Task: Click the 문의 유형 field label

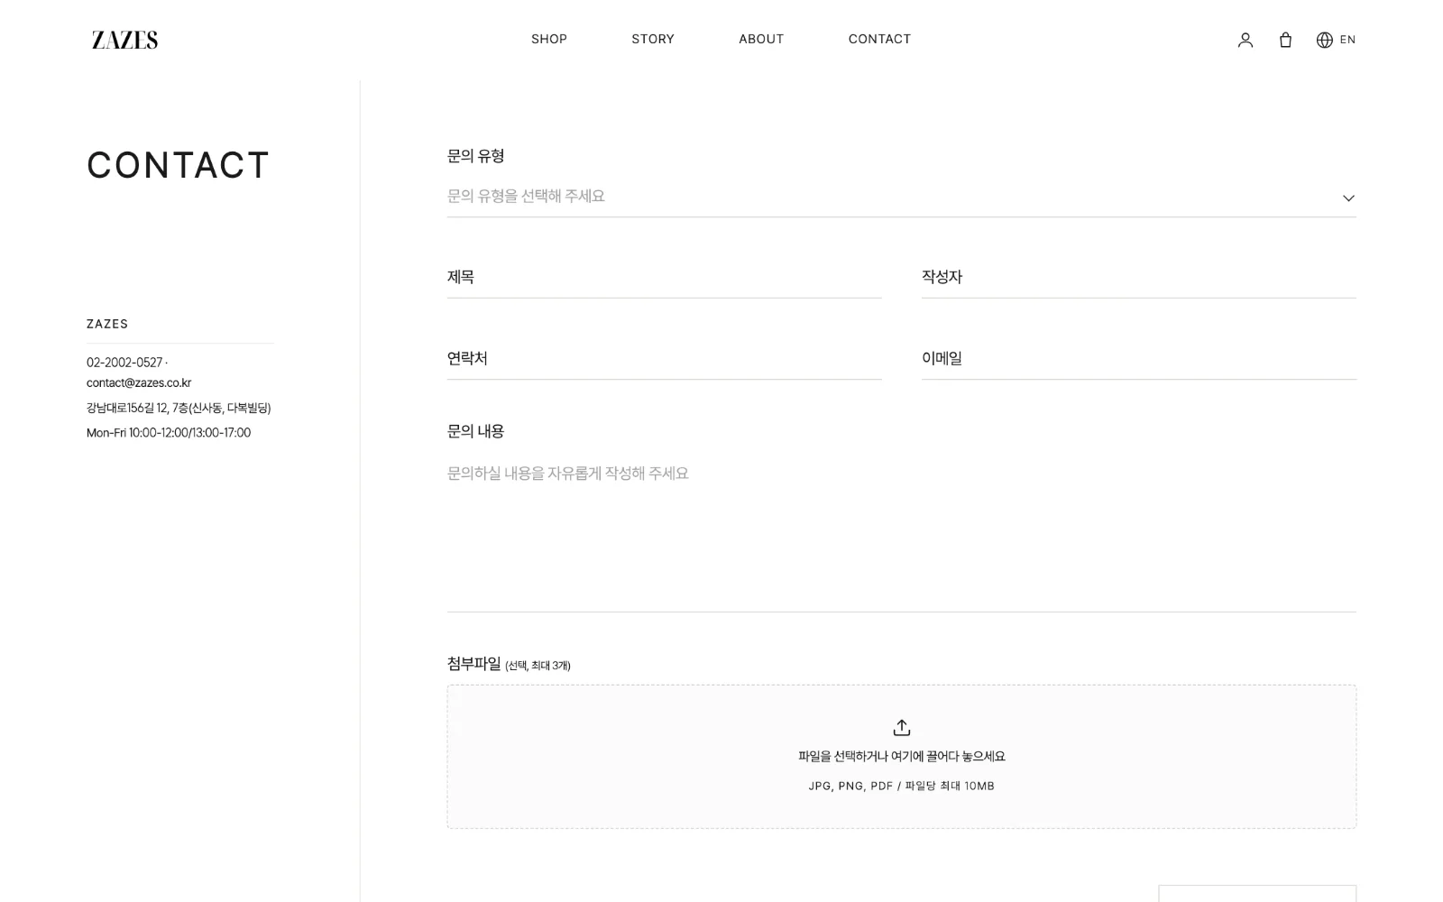Action: [475, 156]
